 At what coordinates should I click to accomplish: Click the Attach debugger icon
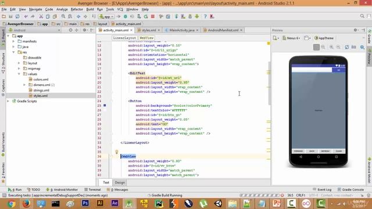139,17
